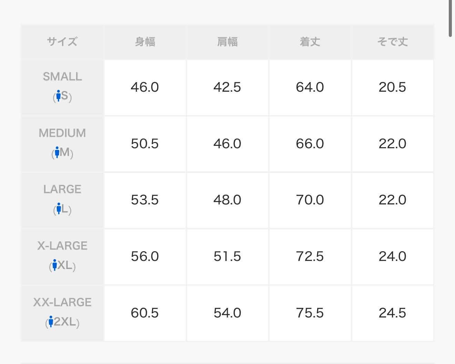Click the 肩幅 column header
This screenshot has width=455, height=364.
tap(228, 42)
